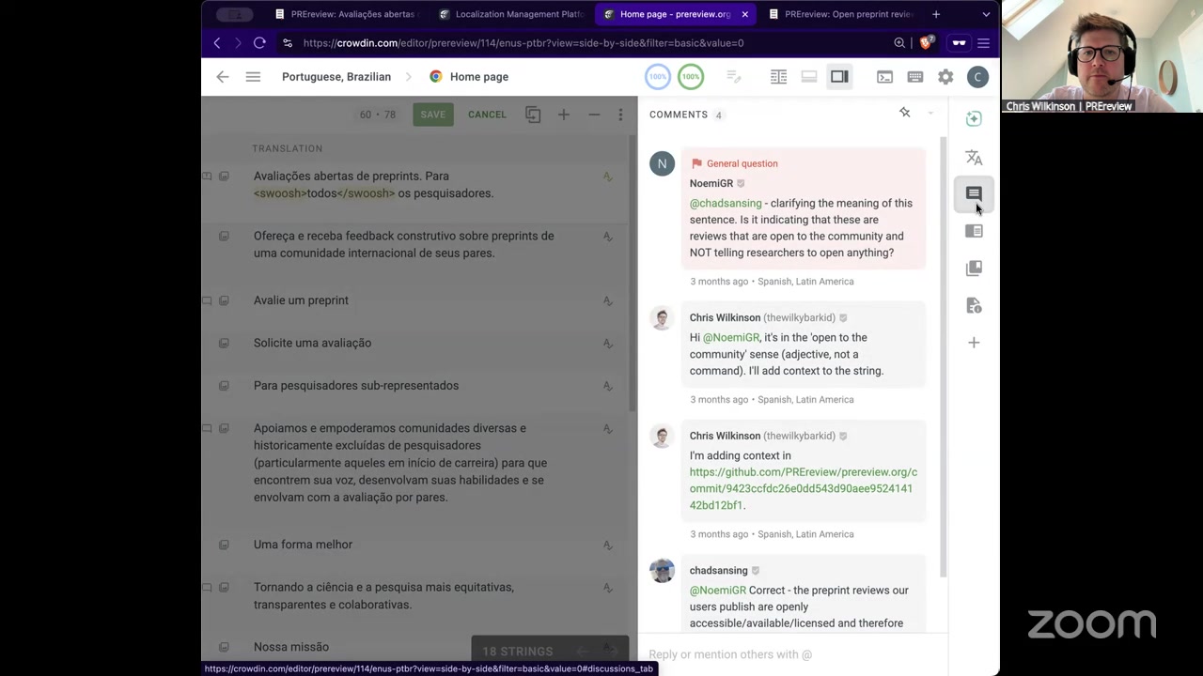This screenshot has width=1203, height=676.
Task: Open the hamburger main menu
Action: pyautogui.click(x=253, y=77)
